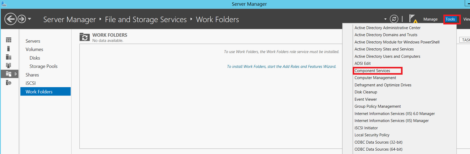Open Computer Management from Tools menu

pos(375,78)
